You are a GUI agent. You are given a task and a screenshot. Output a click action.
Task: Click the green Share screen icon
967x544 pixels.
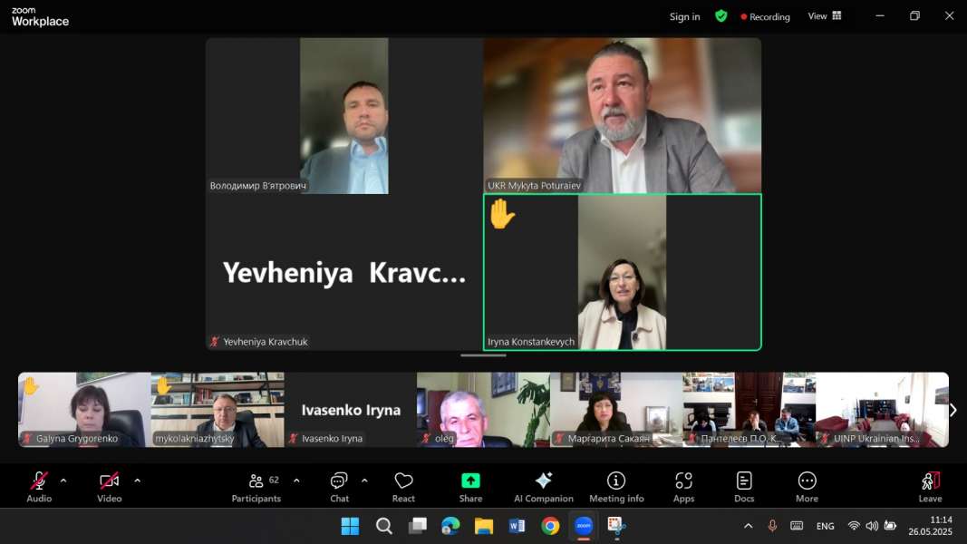(x=470, y=481)
